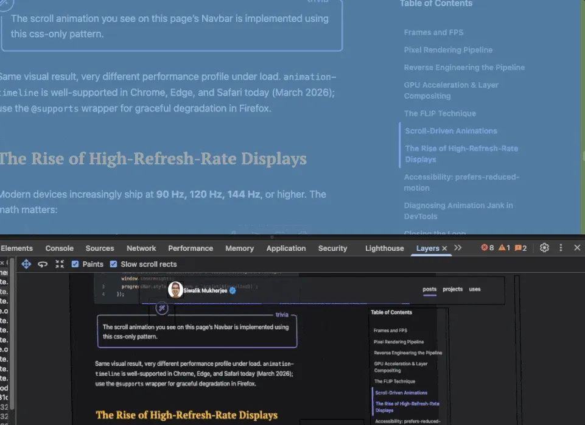Open the Performance tab
585x425 pixels.
(190, 248)
